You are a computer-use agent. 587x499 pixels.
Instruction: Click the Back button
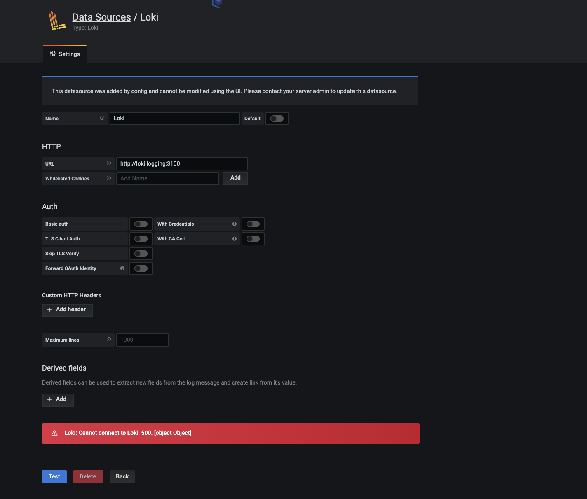122,477
